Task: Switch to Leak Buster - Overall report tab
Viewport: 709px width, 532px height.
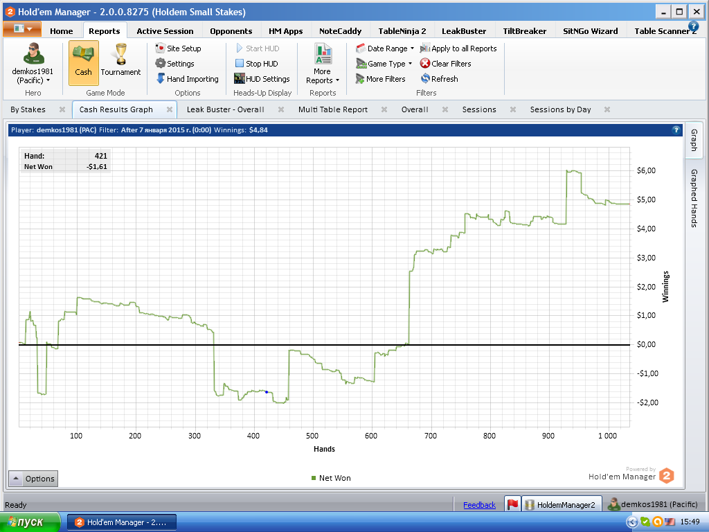Action: tap(226, 109)
